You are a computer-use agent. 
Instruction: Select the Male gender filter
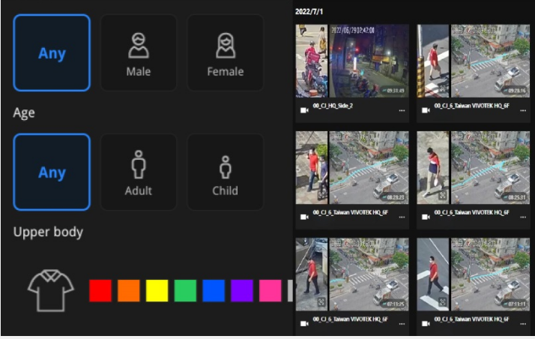click(139, 52)
